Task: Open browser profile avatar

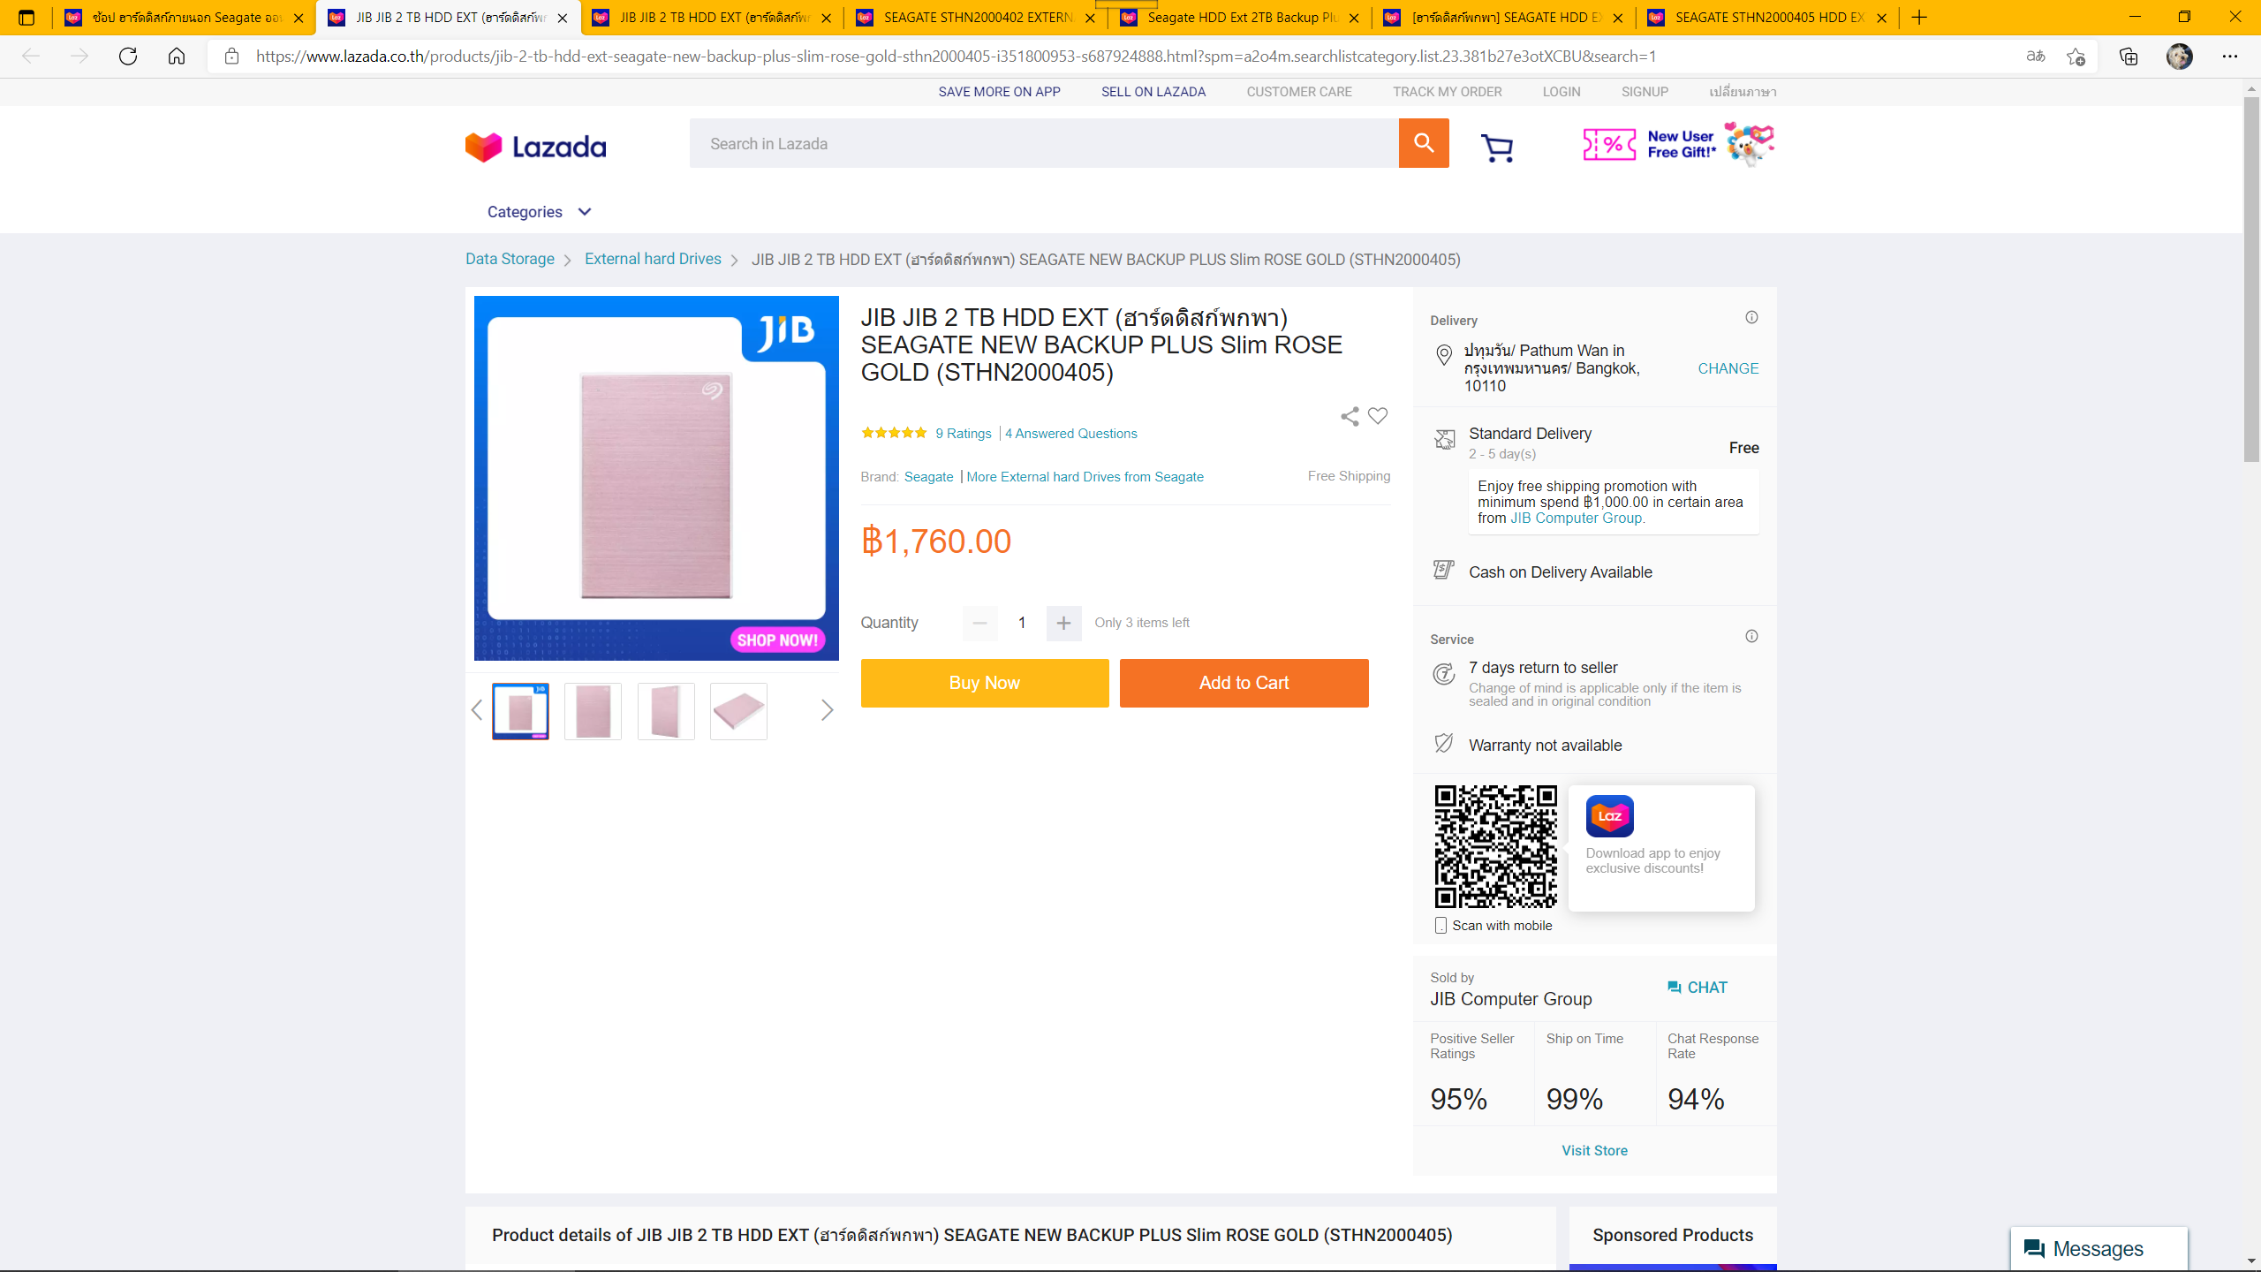Action: point(2179,57)
